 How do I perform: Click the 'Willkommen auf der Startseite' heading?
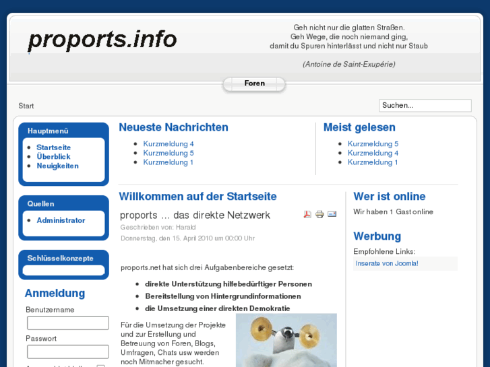197,197
